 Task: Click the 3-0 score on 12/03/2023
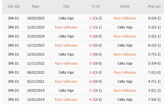(92, 54)
